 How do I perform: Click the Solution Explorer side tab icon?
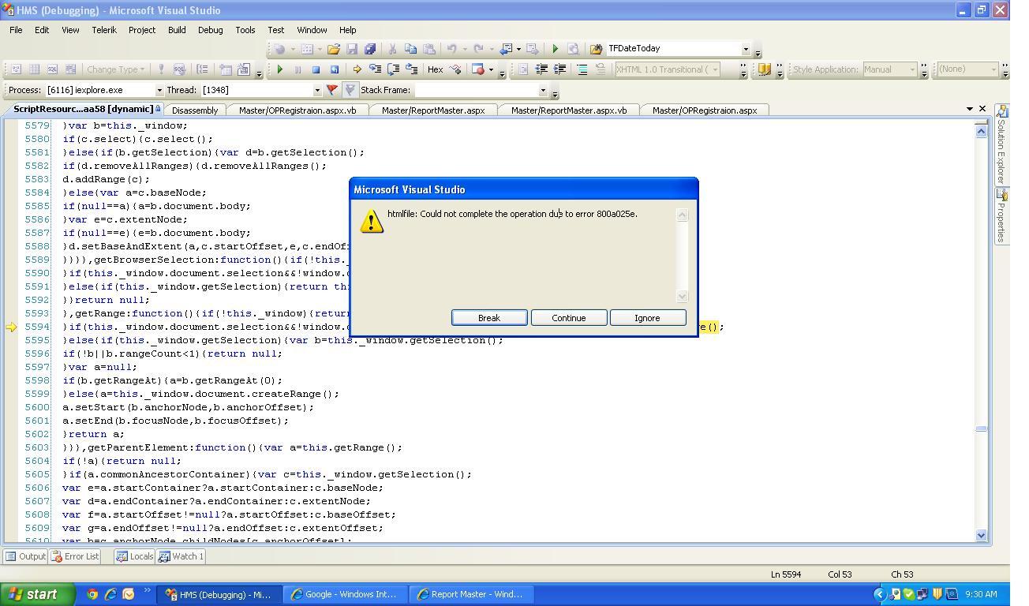click(1002, 111)
